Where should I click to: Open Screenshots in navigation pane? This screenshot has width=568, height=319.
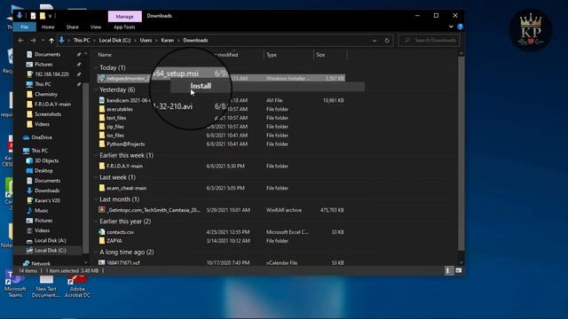pyautogui.click(x=47, y=114)
